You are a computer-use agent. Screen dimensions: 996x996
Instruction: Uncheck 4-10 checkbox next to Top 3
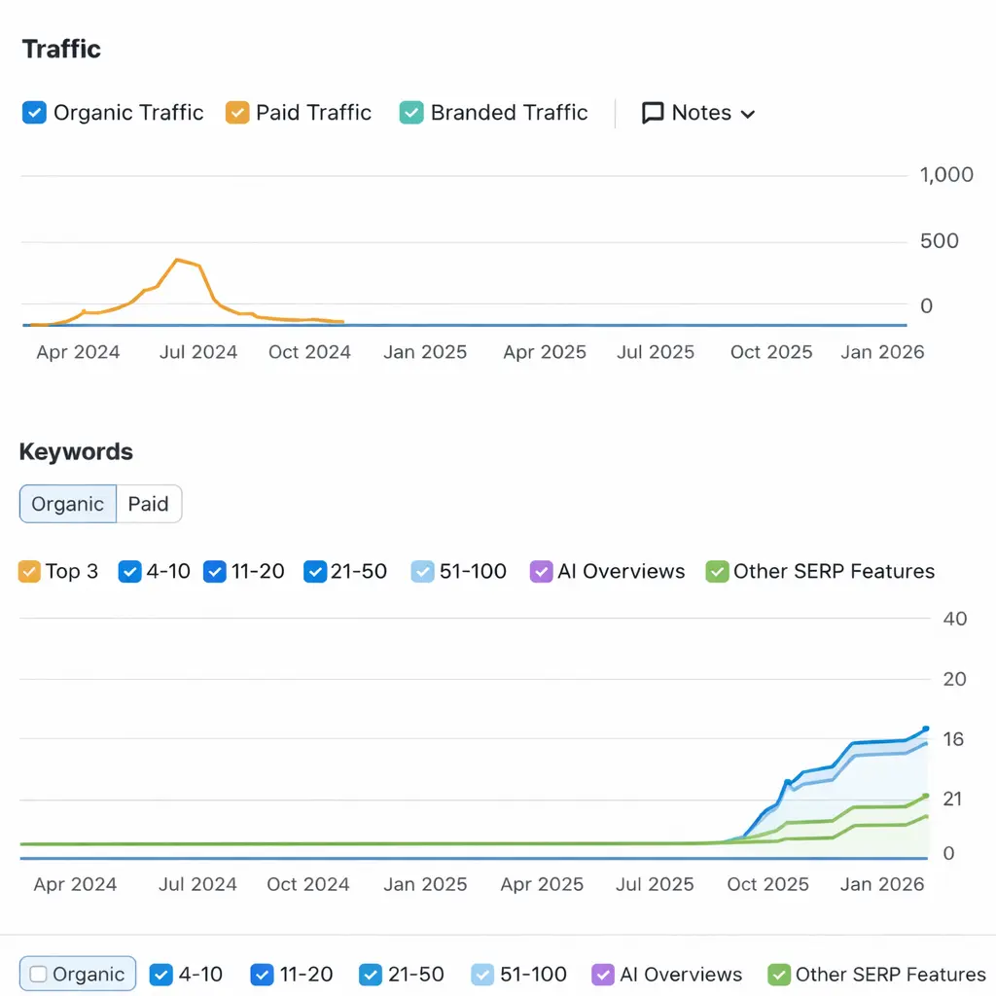click(129, 571)
